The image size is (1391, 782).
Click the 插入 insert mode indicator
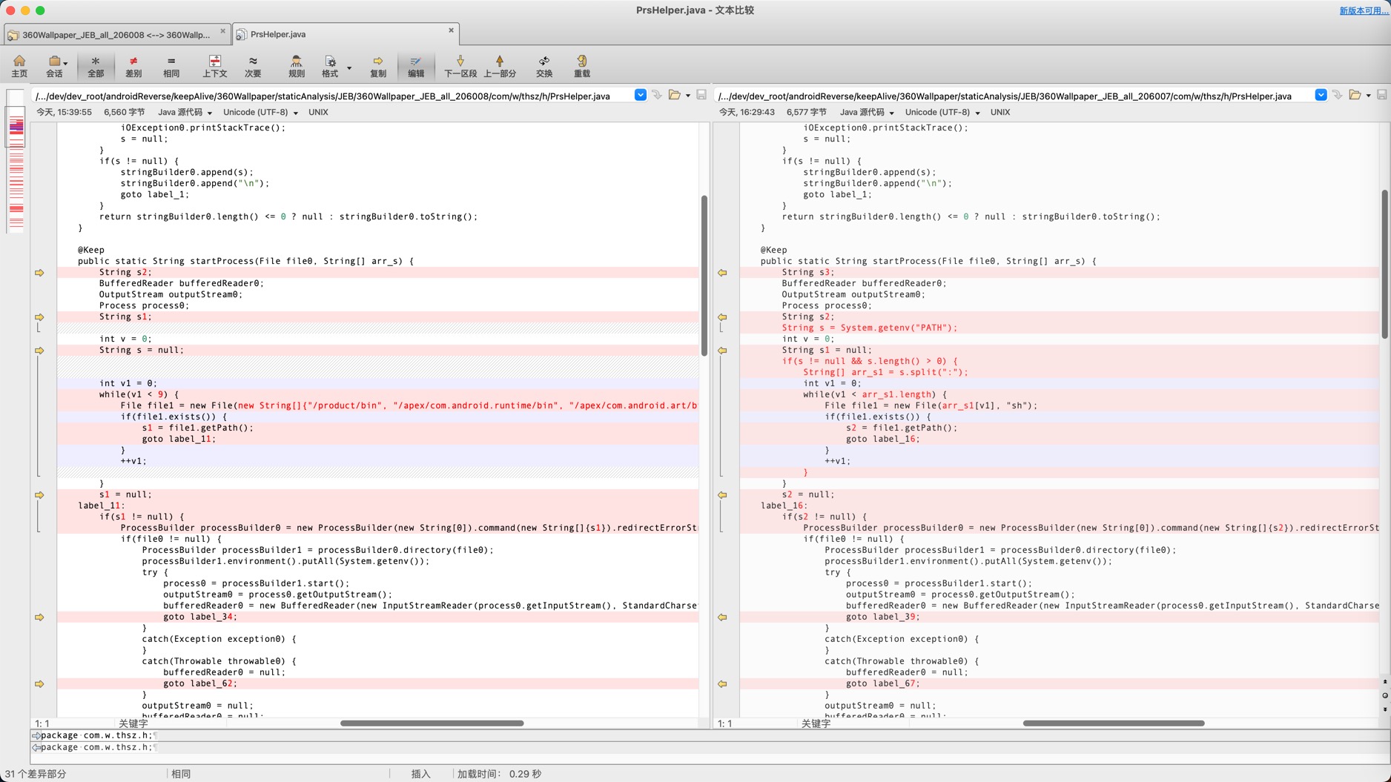pos(420,774)
